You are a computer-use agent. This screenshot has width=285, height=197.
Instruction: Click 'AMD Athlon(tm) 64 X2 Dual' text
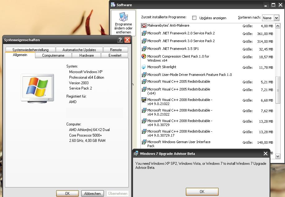pos(89,130)
